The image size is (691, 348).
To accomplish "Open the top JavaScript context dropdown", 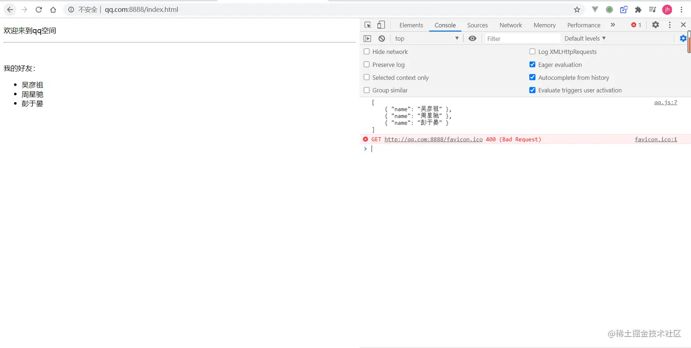I will pyautogui.click(x=427, y=39).
